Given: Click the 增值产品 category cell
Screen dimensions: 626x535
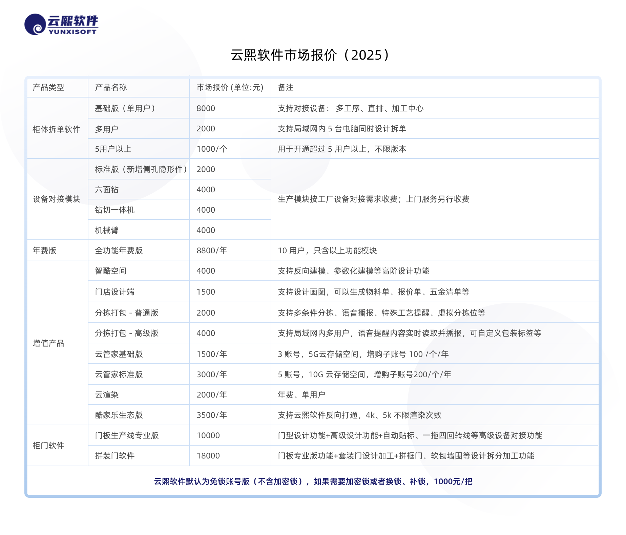Looking at the screenshot, I should pos(48,343).
